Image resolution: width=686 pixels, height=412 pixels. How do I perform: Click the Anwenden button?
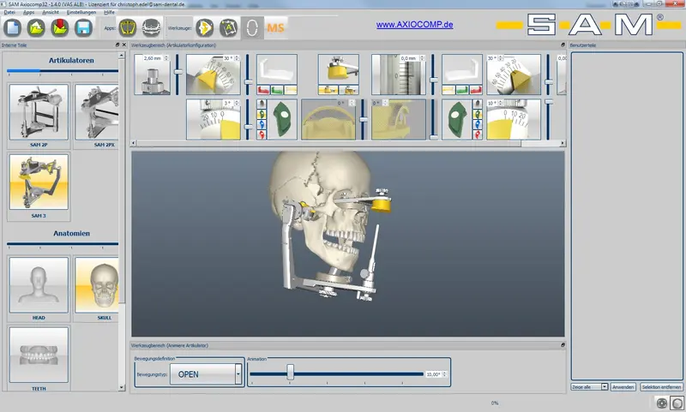tap(623, 386)
